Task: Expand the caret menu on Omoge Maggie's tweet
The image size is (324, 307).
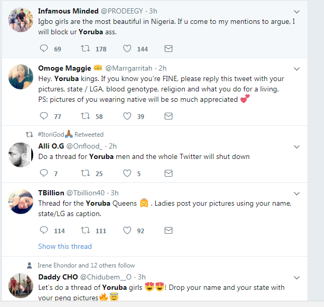Action: tap(297, 69)
